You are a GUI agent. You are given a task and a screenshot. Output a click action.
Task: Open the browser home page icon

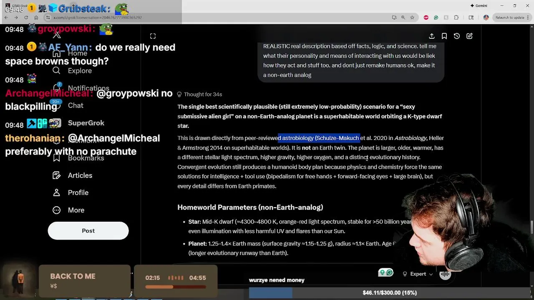coord(36,17)
